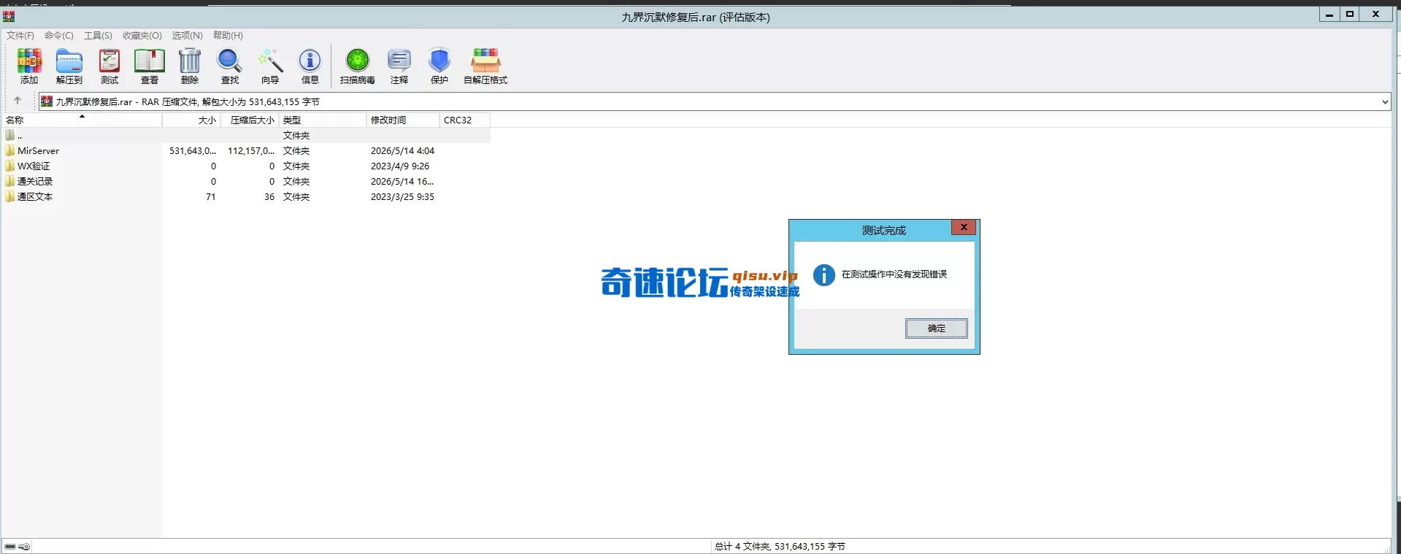The image size is (1401, 554).
Task: Select the 通区文本 folder name
Action: point(35,196)
